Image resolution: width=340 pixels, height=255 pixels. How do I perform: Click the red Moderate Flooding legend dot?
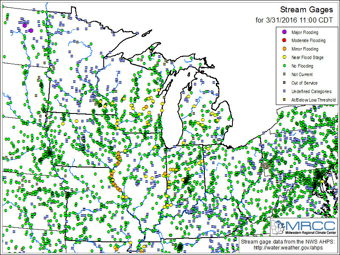[284, 40]
